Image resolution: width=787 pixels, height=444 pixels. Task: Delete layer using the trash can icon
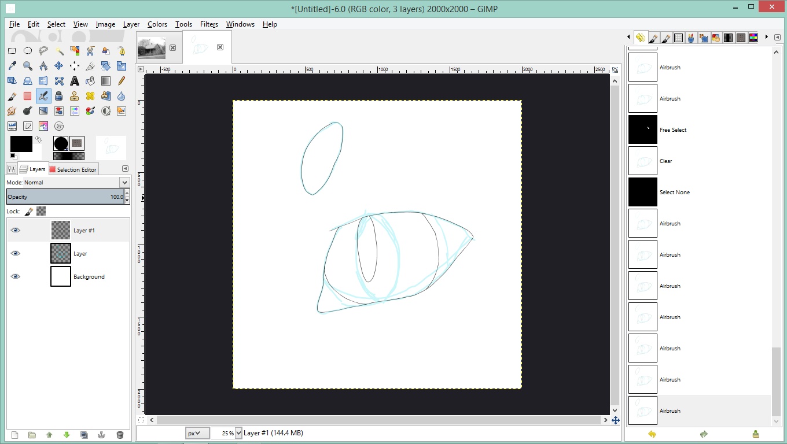[x=120, y=435]
